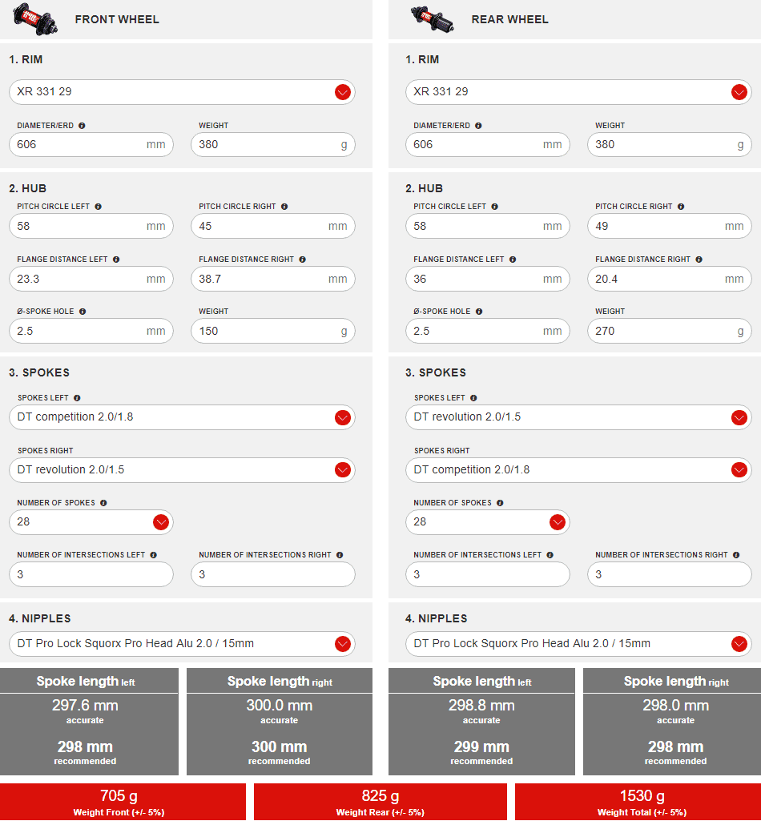The height and width of the screenshot is (821, 761).
Task: Click info icon beside front Flange Distance Right
Action: [303, 260]
